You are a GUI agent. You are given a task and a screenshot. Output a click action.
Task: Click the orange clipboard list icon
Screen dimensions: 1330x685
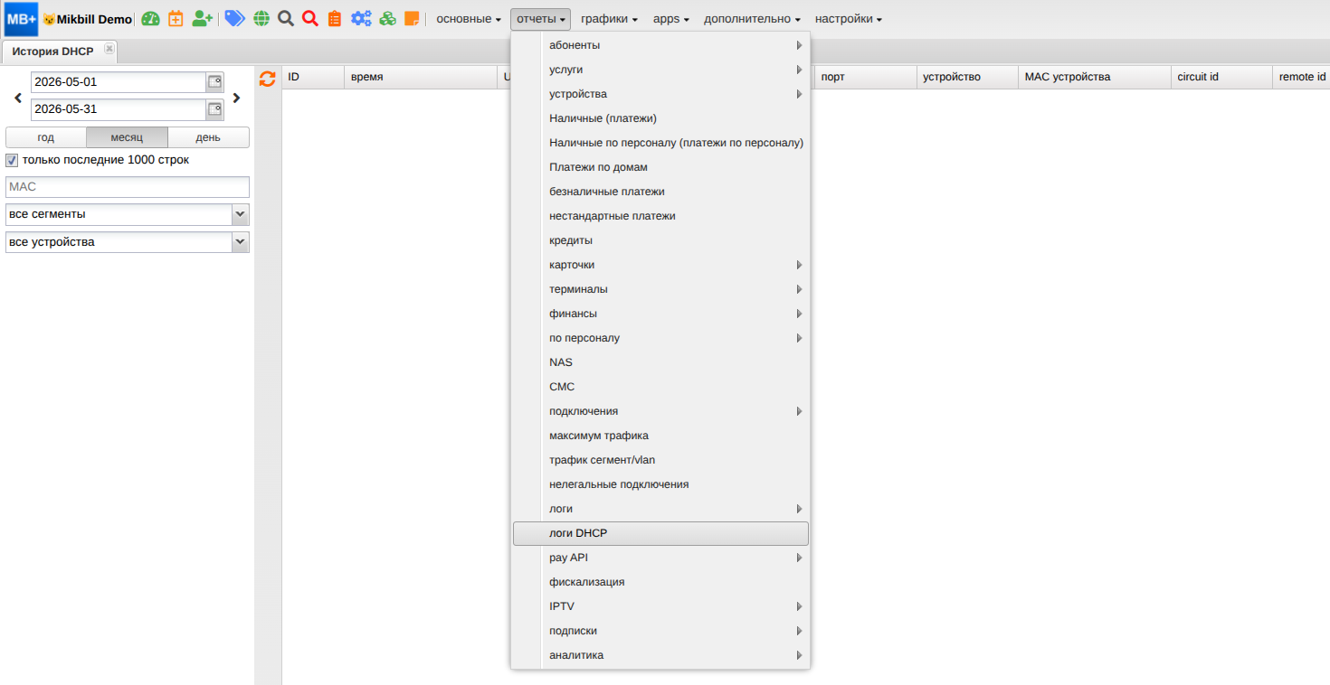335,19
